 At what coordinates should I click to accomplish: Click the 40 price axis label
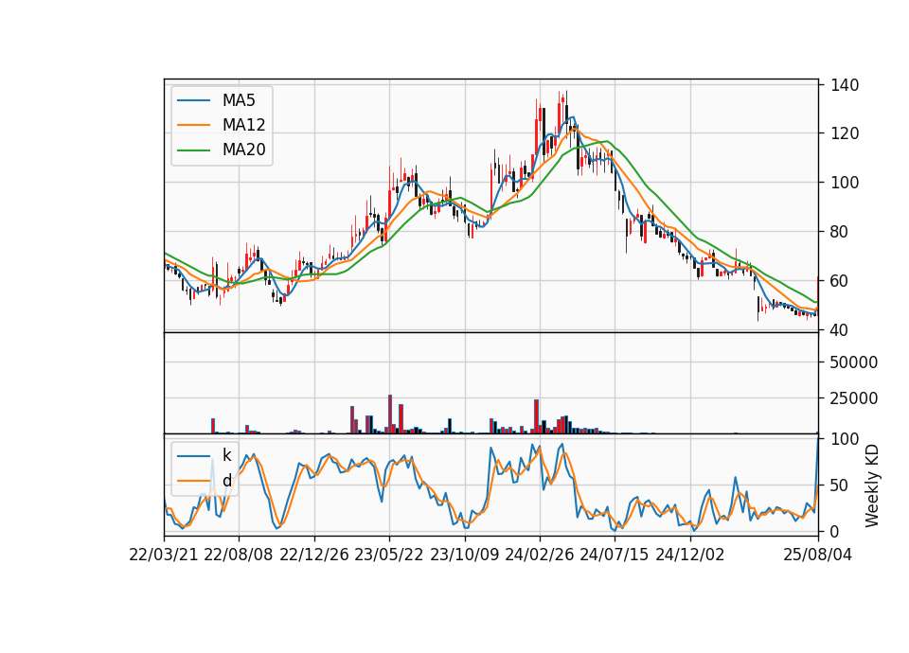pos(840,330)
